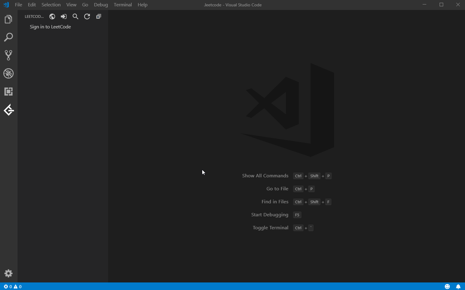Open Search in the activity bar
The image size is (465, 290).
click(x=8, y=37)
